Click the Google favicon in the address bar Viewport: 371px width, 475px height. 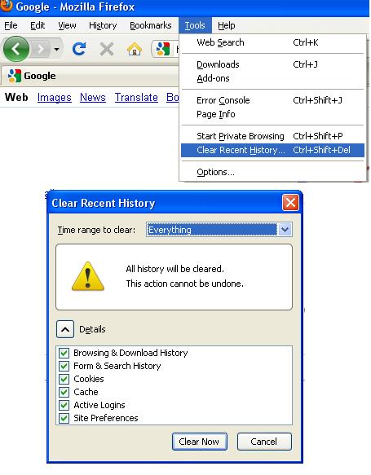coord(163,49)
